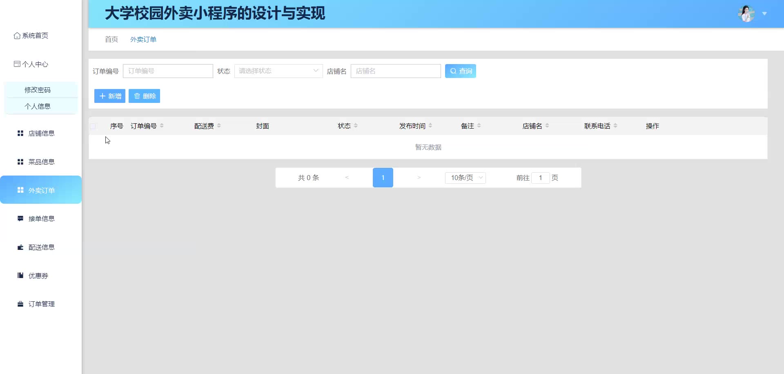Click the chat icon next to 接单信息
Image resolution: width=784 pixels, height=374 pixels.
[20, 218]
